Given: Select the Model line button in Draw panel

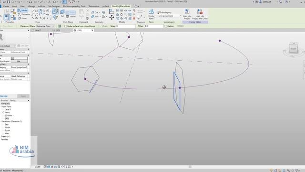Looking at the screenshot, I should click(23, 11).
